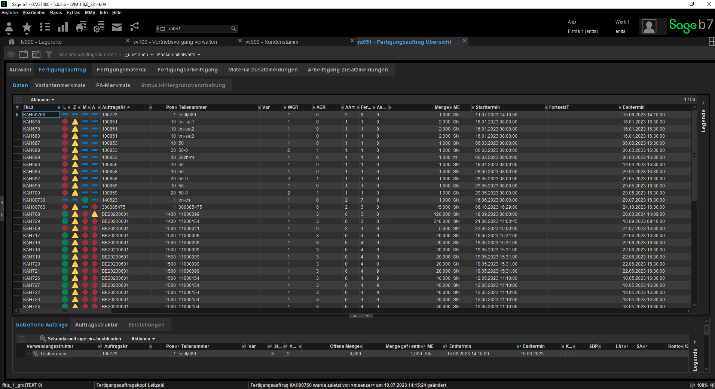Open the Auswahl tab
Image resolution: width=715 pixels, height=389 pixels.
click(20, 70)
